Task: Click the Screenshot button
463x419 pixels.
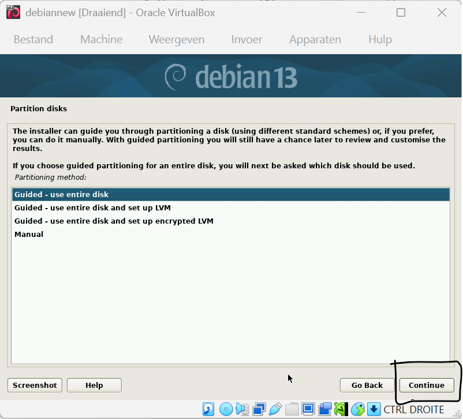Action: [x=35, y=385]
